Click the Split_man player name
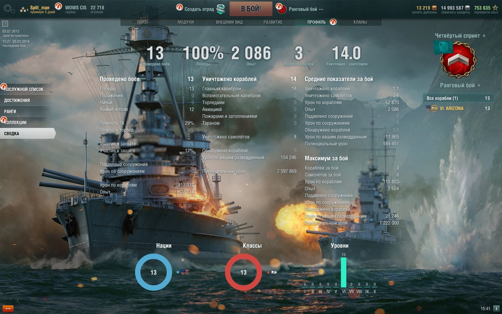The width and height of the screenshot is (502, 314). [40, 7]
